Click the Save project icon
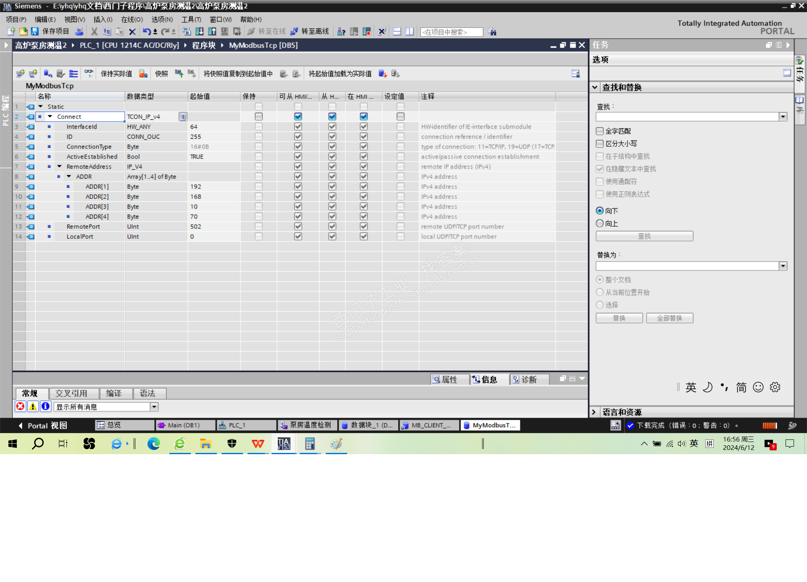 point(35,32)
